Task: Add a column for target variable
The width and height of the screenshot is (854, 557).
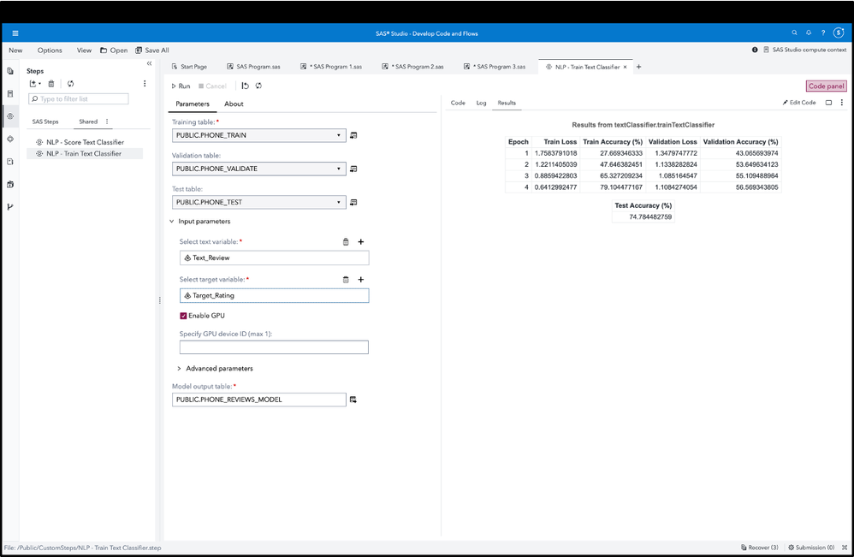Action: tap(360, 279)
